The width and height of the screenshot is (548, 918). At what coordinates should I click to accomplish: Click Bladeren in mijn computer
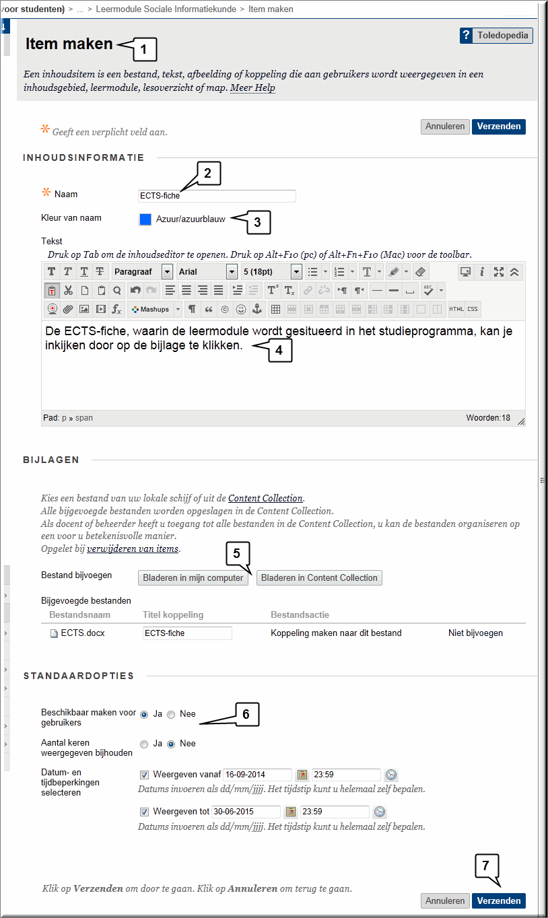pos(193,577)
